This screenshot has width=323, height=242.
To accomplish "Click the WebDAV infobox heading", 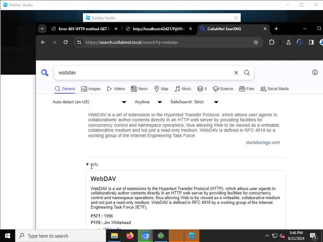I will pyautogui.click(x=103, y=179).
